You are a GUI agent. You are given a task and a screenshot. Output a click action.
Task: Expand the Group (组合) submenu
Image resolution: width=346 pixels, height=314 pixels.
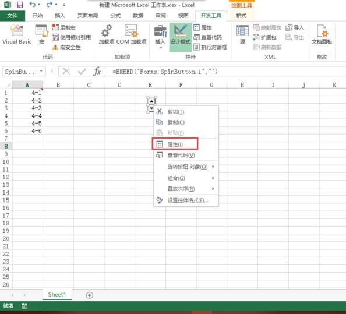coord(186,178)
